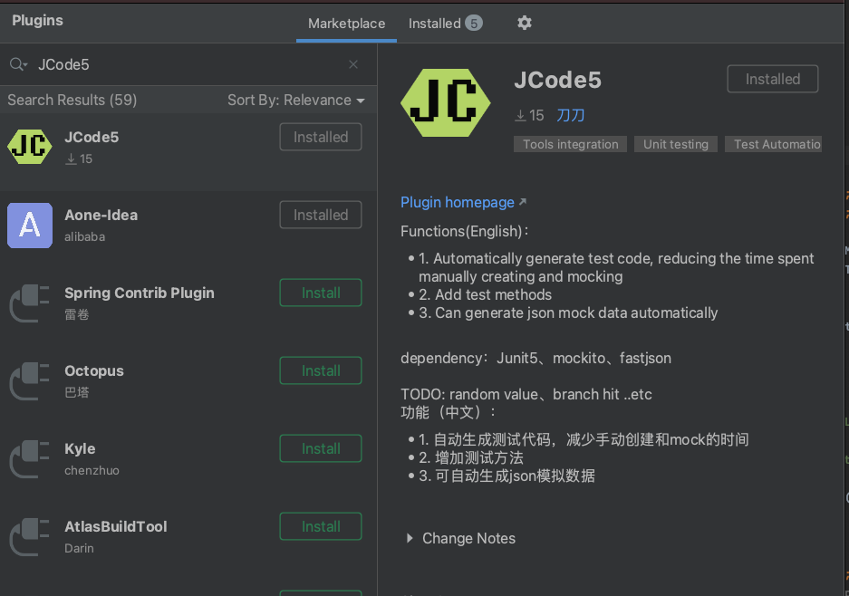849x596 pixels.
Task: Open vendor 刀刀 link
Action: (571, 116)
